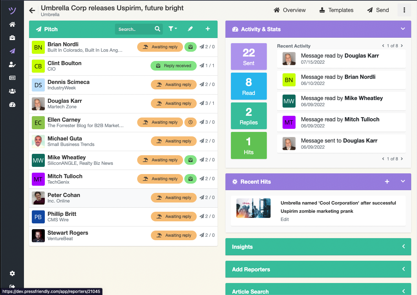Image resolution: width=417 pixels, height=295 pixels.
Task: Open the gauge dashboard icon in sidebar
Action: coord(12,105)
